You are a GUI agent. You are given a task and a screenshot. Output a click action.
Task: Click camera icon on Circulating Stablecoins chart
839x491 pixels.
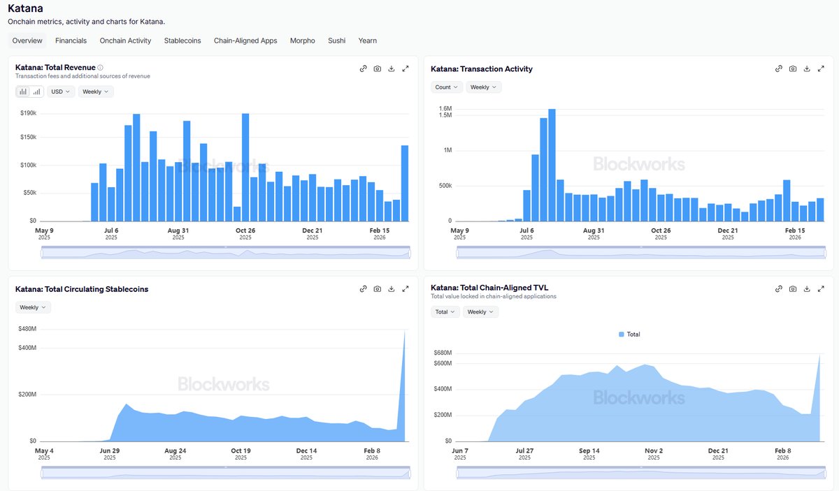pos(378,288)
